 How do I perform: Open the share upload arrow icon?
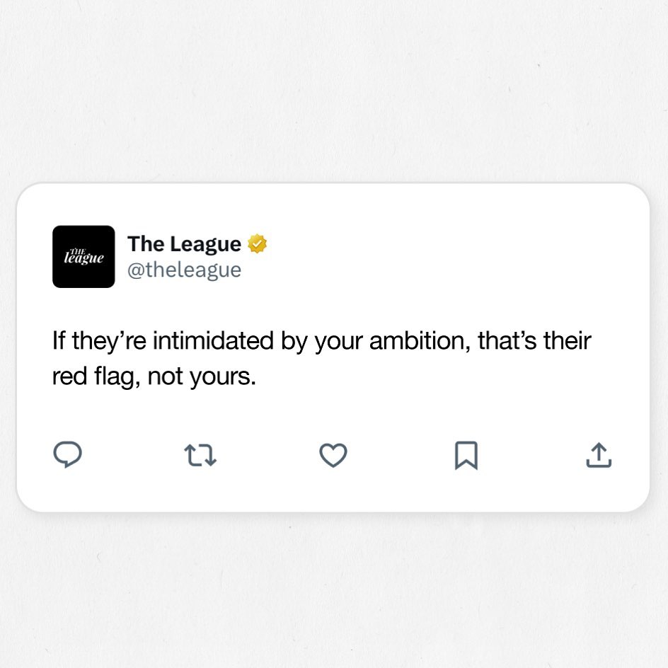tap(599, 455)
